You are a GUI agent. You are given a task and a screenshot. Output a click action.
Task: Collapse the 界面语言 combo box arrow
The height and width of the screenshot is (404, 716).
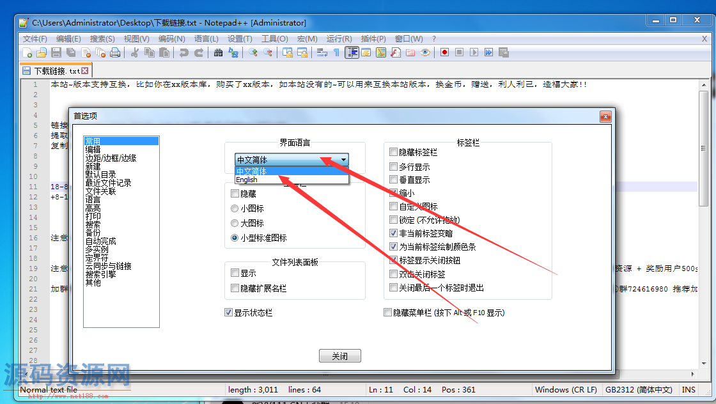coord(343,160)
